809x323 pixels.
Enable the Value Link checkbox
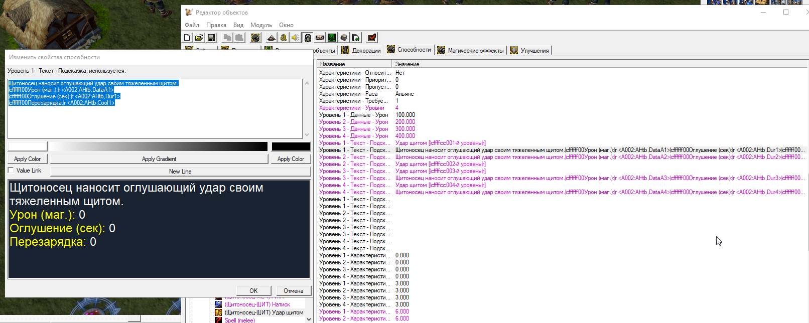11,171
